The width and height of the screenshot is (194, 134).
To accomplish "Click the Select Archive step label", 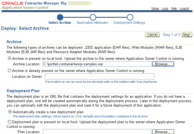I will click(x=60, y=22).
